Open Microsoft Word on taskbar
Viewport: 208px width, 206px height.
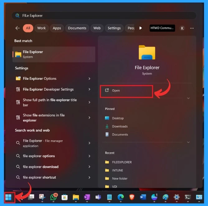click(143, 197)
